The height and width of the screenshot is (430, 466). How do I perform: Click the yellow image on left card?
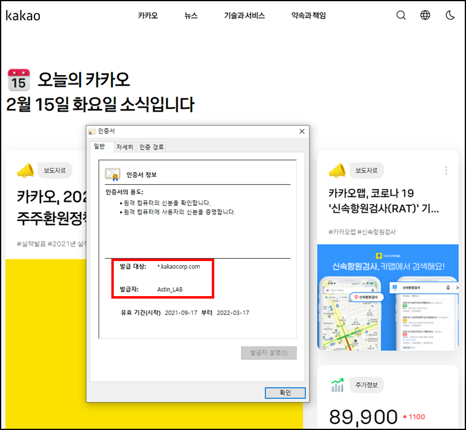tap(46, 343)
